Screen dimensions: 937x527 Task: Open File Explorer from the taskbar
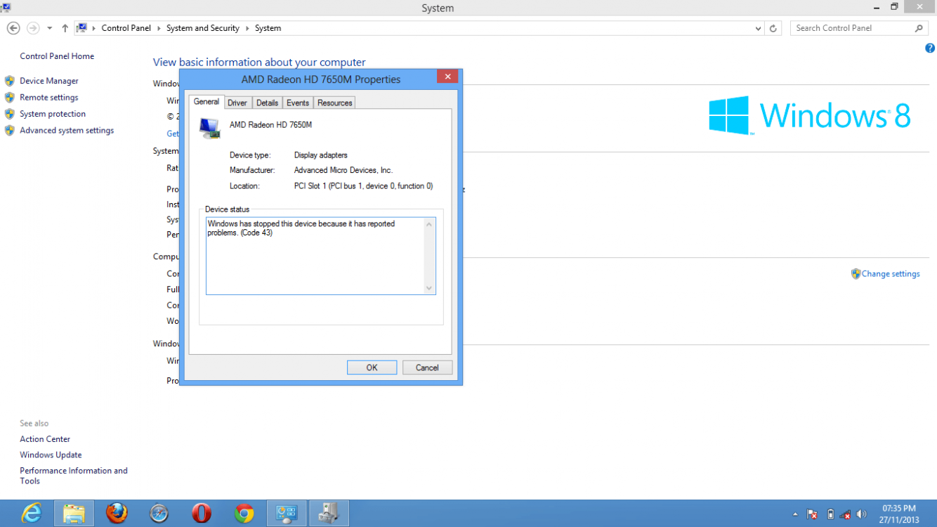[74, 514]
